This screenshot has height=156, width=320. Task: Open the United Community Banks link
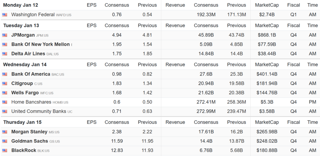pyautogui.click(x=39, y=111)
